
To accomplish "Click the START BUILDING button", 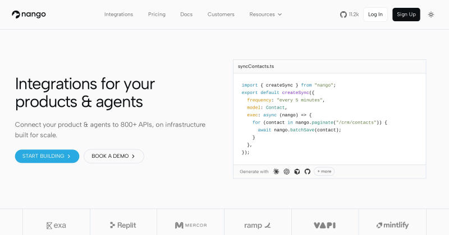I will click(x=47, y=156).
